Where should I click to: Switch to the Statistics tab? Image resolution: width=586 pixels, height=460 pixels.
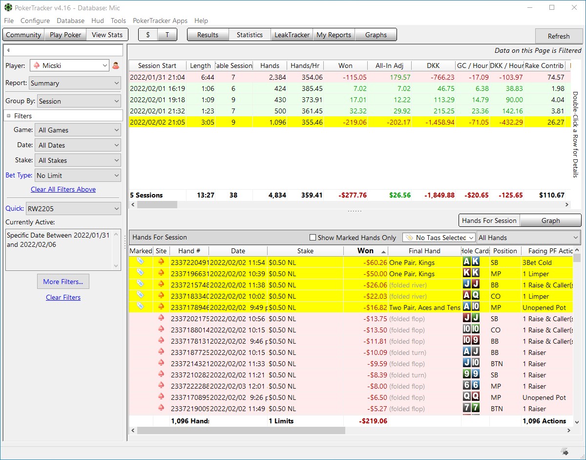(250, 35)
